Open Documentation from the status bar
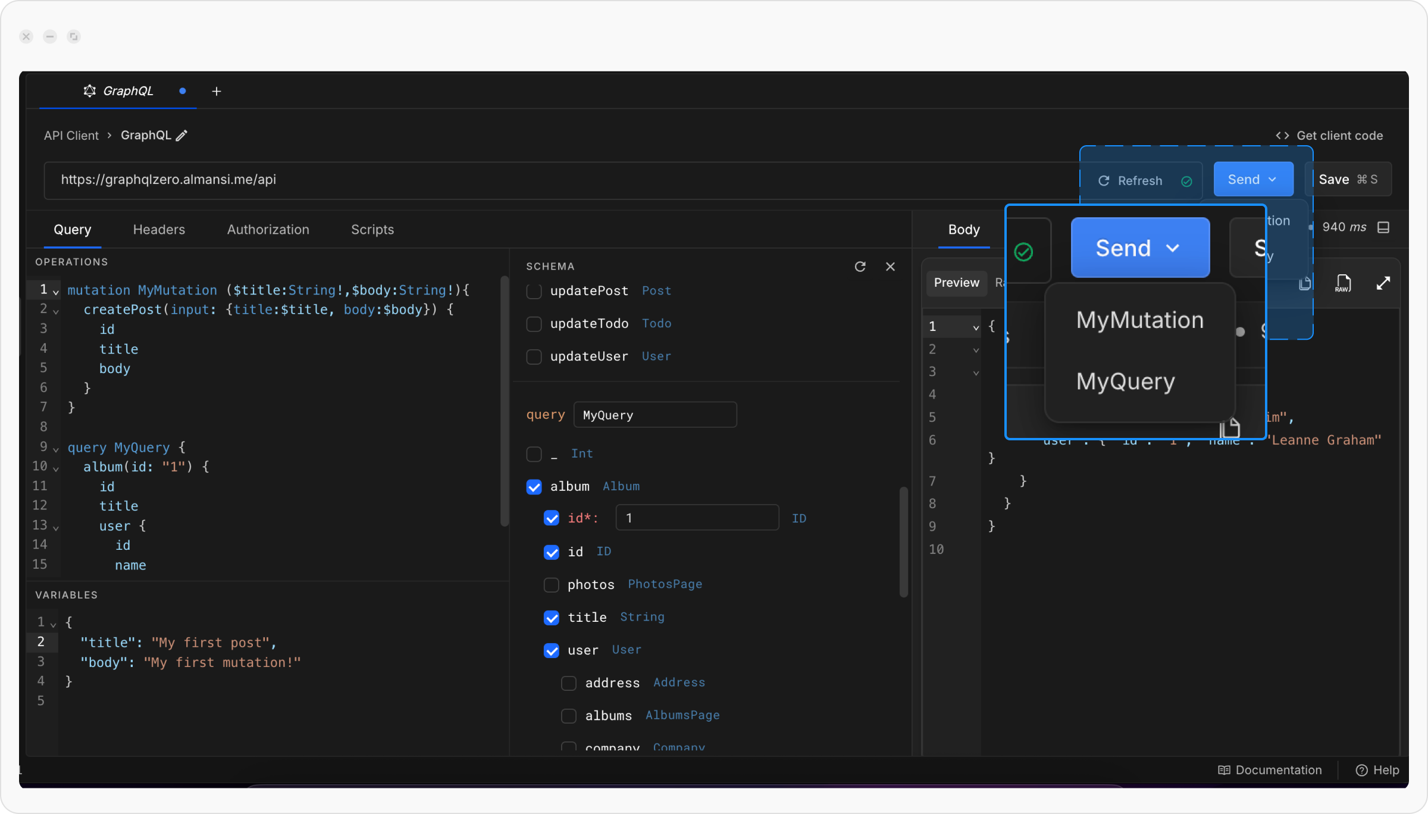This screenshot has height=814, width=1428. click(x=1270, y=770)
